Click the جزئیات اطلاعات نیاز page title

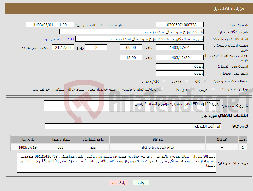tap(229, 9)
